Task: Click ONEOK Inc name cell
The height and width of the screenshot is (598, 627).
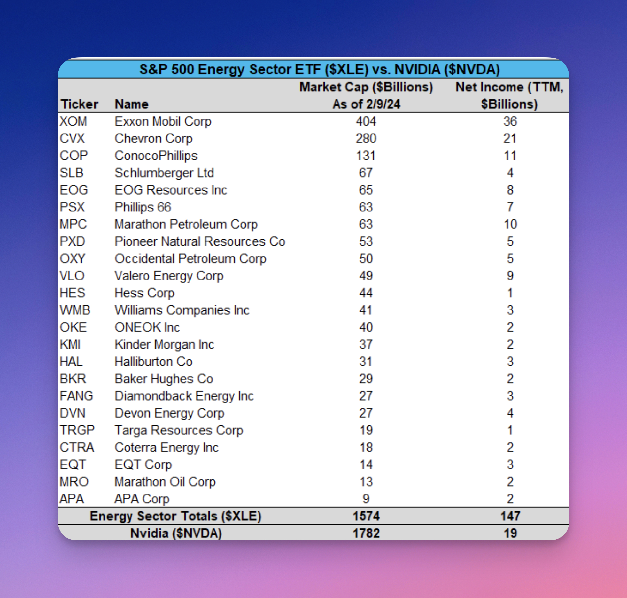Action: 147,327
